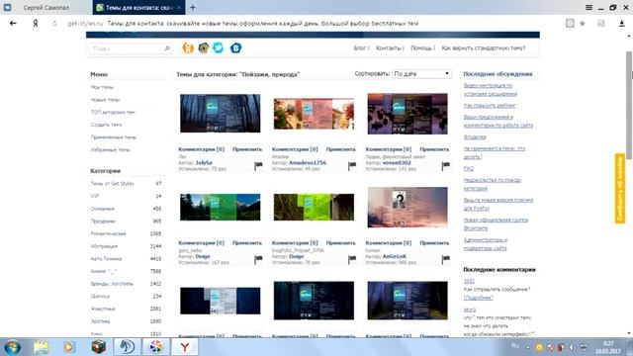This screenshot has width=633, height=356.
Task: Open the dark forest theme thumbnail by JolySa
Action: [x=220, y=114]
